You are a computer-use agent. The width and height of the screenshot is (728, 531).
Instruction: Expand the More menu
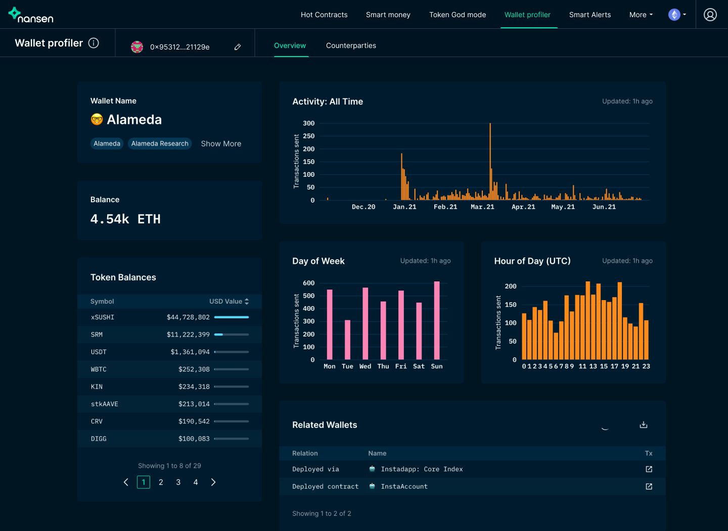tap(641, 15)
